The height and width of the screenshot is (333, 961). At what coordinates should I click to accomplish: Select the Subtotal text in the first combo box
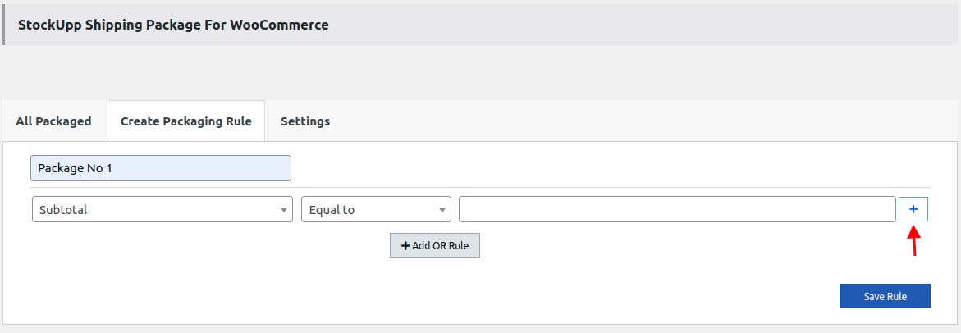[x=63, y=210]
